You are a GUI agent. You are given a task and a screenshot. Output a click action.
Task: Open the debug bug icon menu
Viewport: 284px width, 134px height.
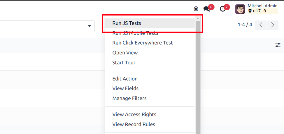tap(196, 8)
